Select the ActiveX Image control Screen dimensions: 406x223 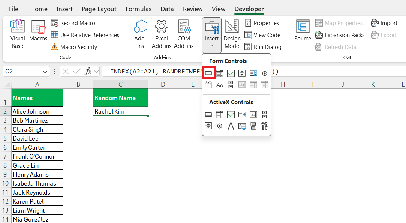tap(242, 126)
